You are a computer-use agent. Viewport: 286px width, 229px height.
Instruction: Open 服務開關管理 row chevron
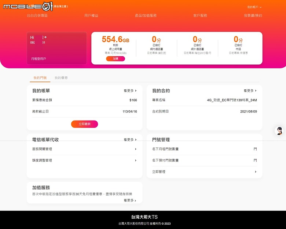(x=136, y=149)
